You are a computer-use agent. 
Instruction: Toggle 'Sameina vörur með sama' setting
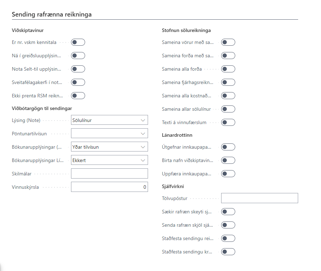(228, 42)
